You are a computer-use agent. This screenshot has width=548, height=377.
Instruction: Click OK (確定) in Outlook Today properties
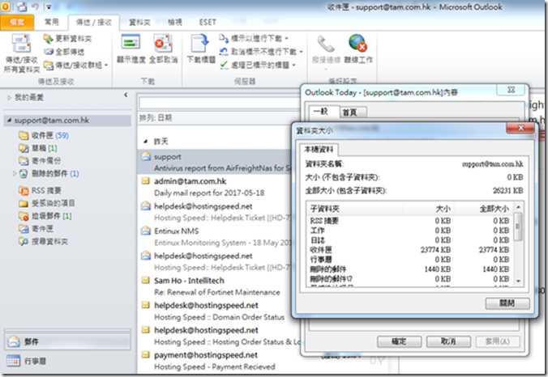[x=399, y=341]
